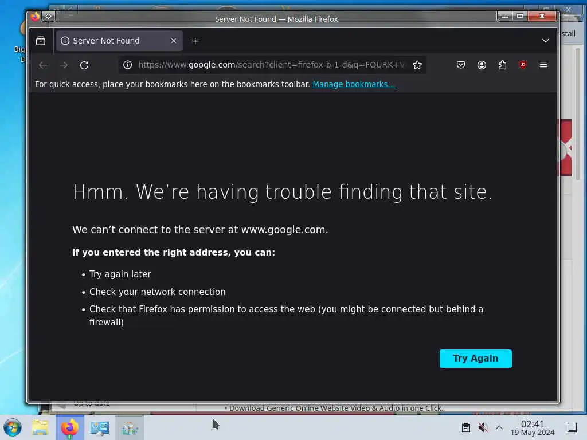Open the Firefox application menu
The image size is (587, 440).
(x=543, y=65)
